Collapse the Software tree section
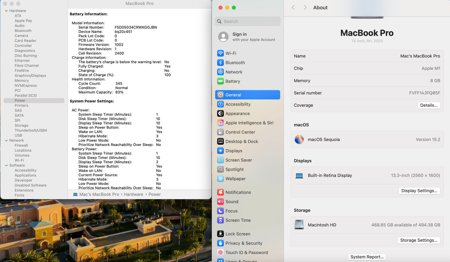 tap(6, 165)
